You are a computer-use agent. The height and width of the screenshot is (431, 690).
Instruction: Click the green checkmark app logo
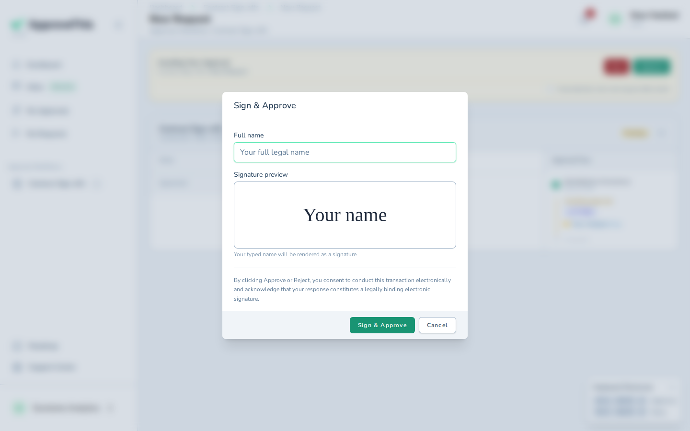click(x=17, y=24)
